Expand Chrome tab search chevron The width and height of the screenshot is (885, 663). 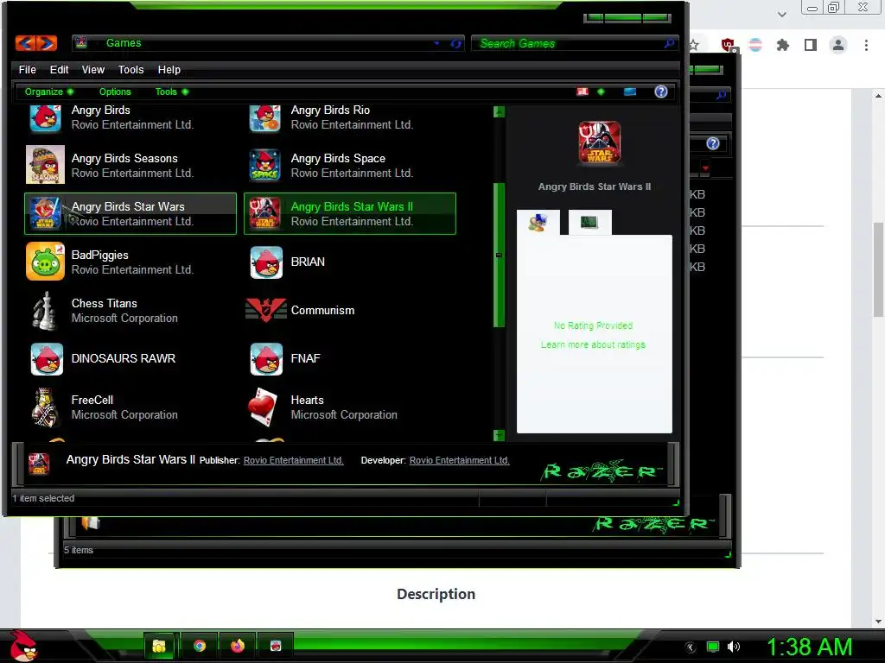tap(781, 14)
